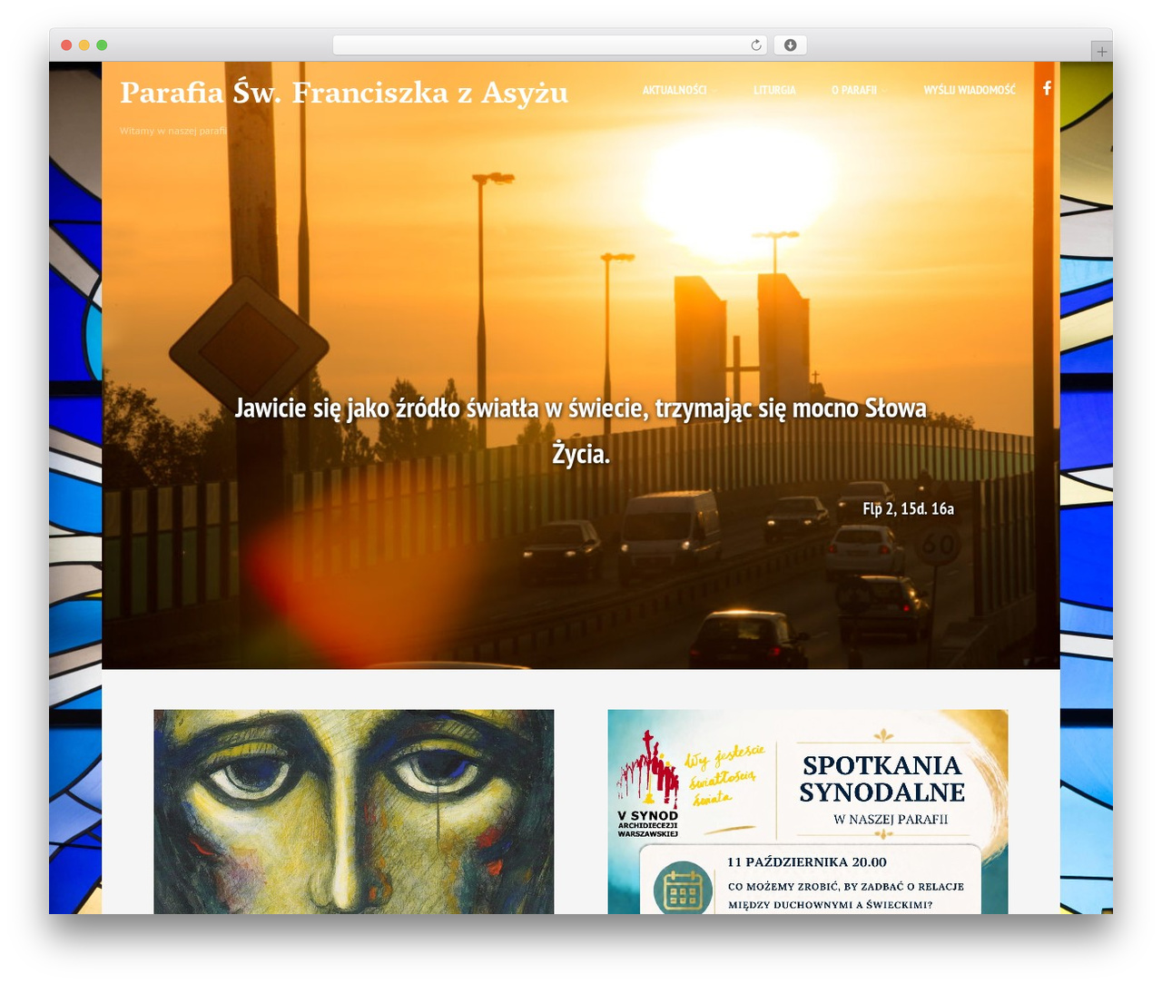Open the painted face post thumbnail

tap(354, 812)
